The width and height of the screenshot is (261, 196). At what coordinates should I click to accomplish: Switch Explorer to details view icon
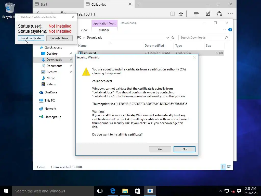click(x=224, y=167)
